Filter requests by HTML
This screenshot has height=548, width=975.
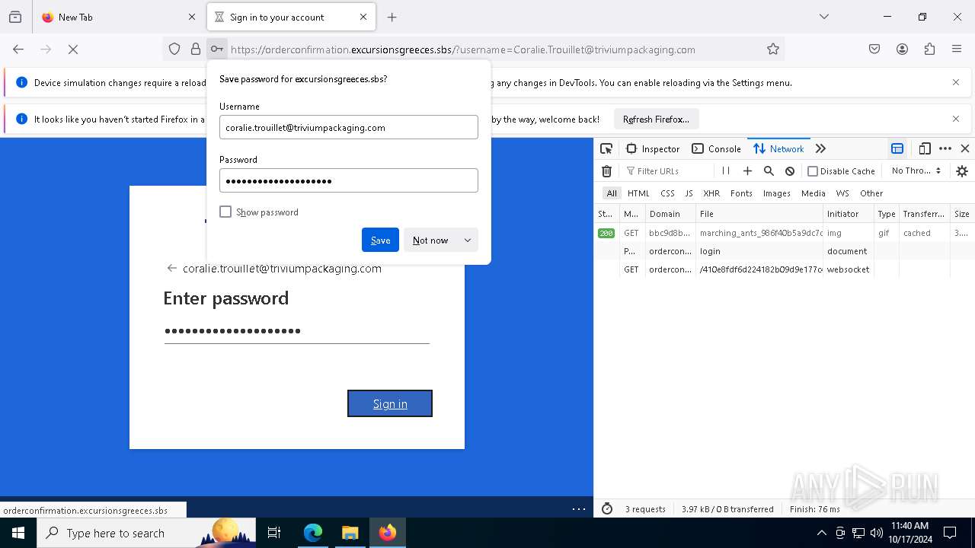point(638,193)
